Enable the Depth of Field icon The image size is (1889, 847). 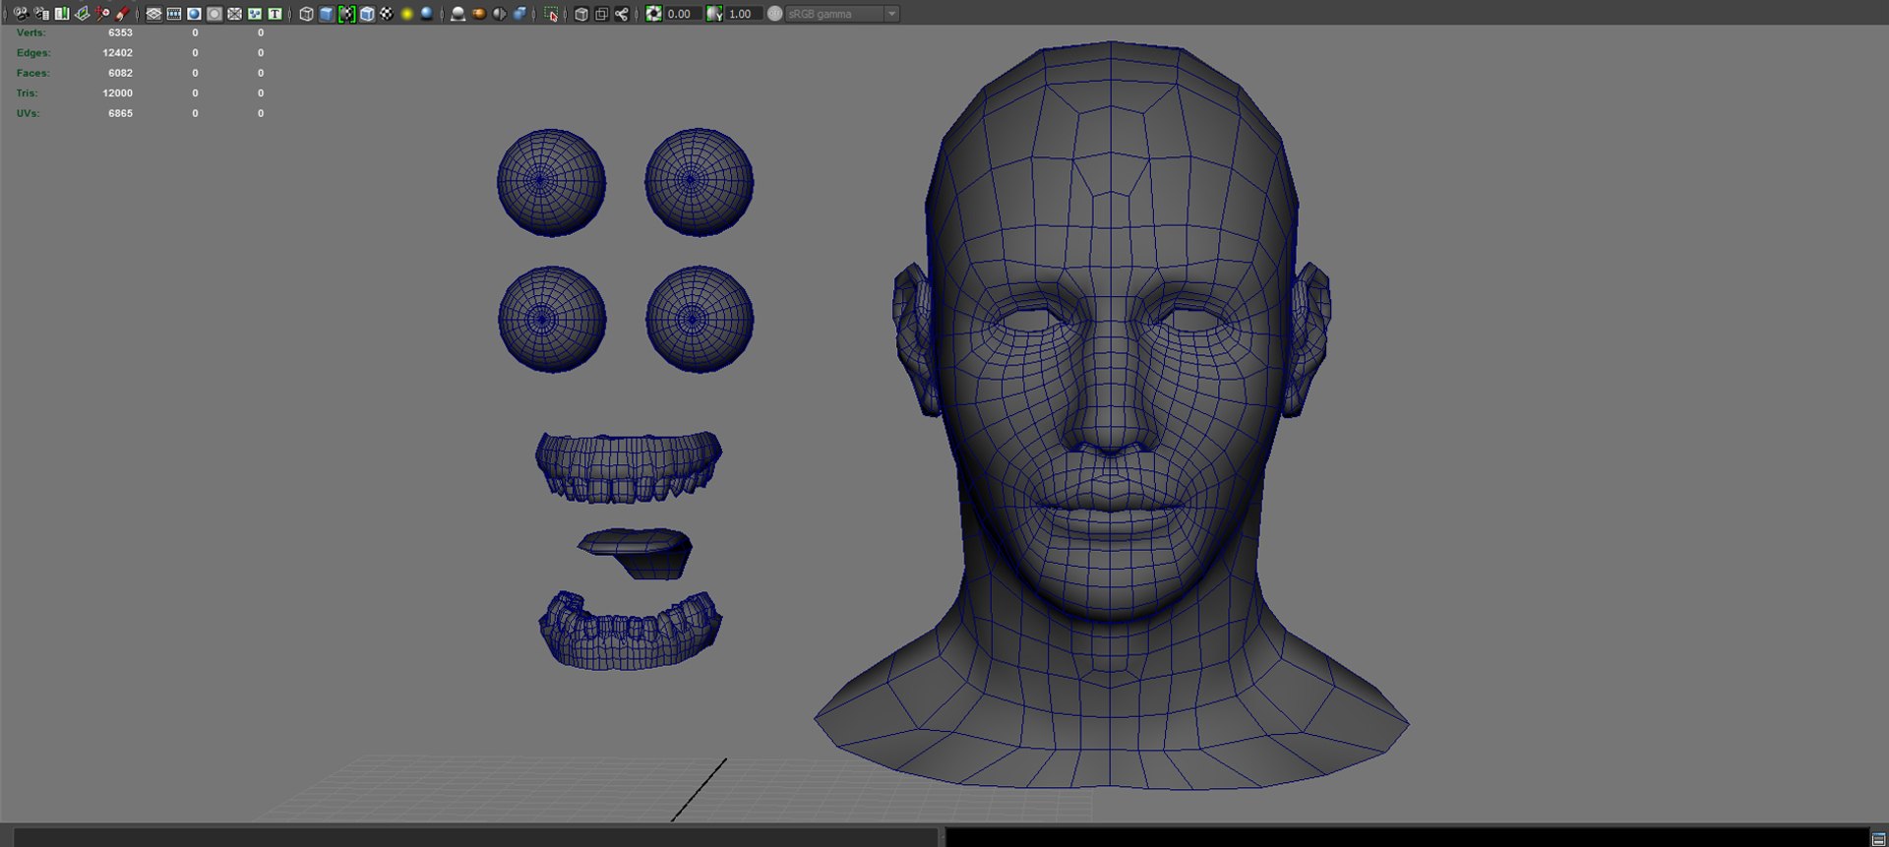[x=519, y=14]
